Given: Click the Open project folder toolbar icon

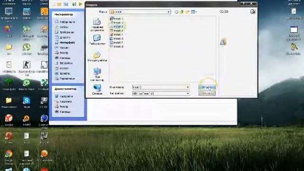Looking at the screenshot, I should 59,4.
